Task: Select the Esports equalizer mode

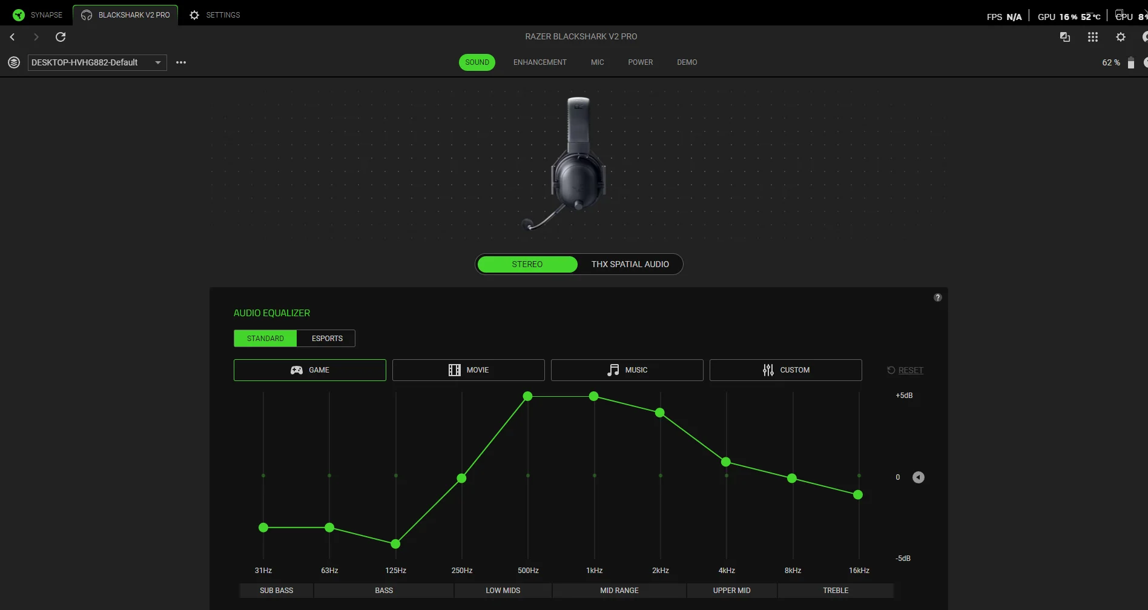Action: coord(327,339)
